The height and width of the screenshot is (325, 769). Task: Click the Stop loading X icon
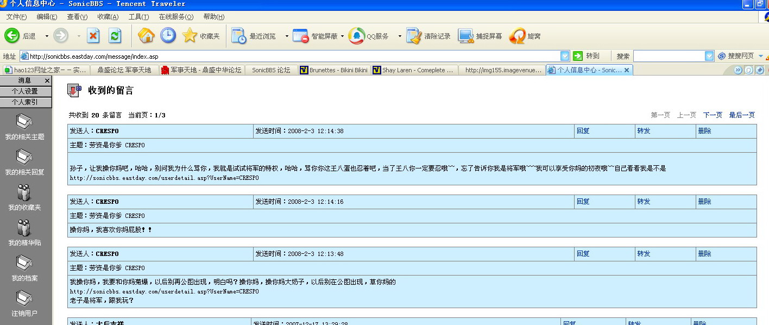click(93, 36)
